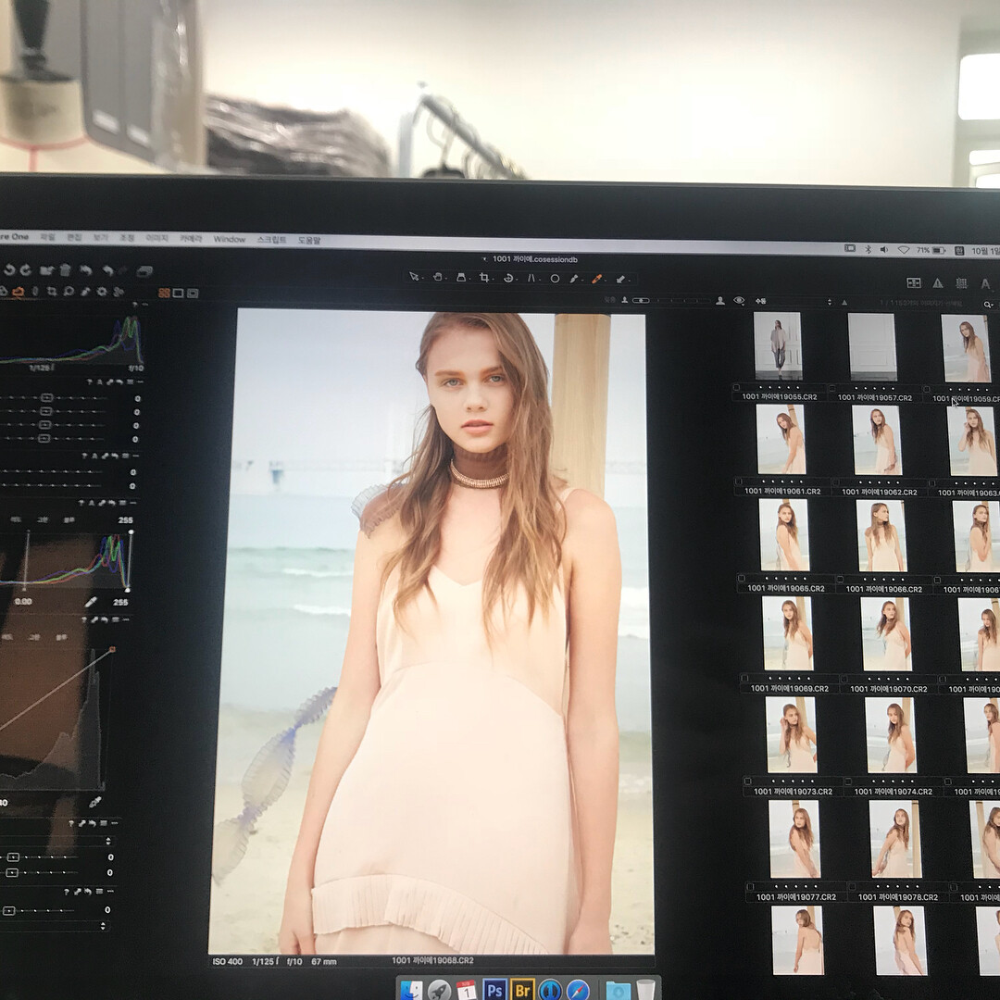Click the Exposure tool tab icon
The height and width of the screenshot is (1000, 1000).
point(18,292)
